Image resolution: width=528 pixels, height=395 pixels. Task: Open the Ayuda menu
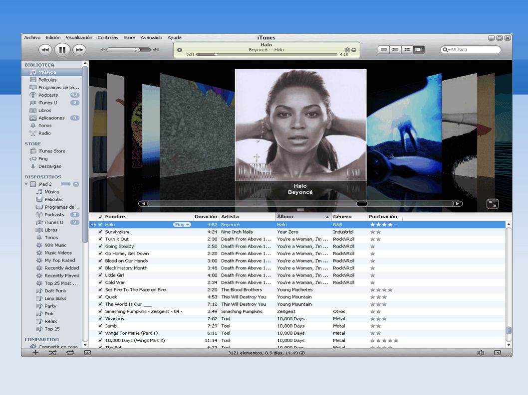coord(175,38)
